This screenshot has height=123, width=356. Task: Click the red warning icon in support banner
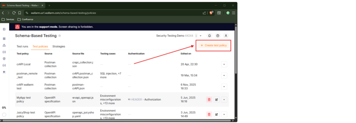click(x=17, y=26)
